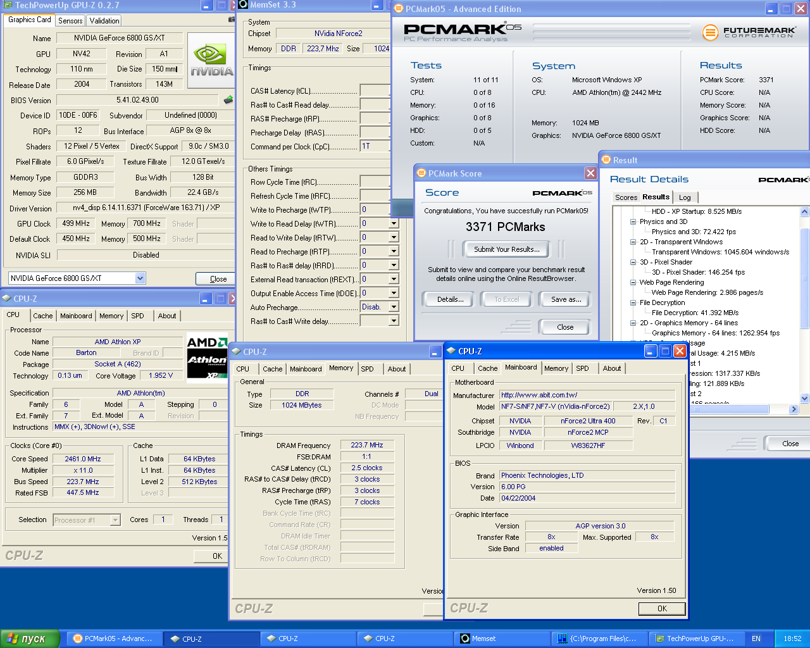The width and height of the screenshot is (810, 648).
Task: Open Read to Write Delay (tRTW) dropdown
Action: [394, 237]
